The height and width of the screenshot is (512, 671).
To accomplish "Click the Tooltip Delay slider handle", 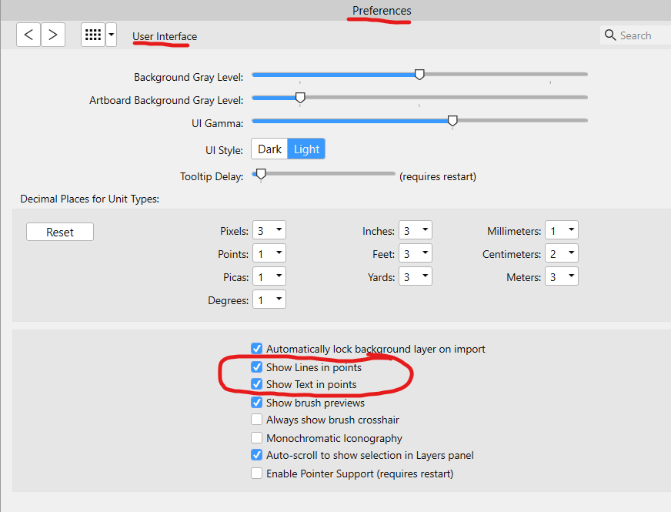I will point(259,173).
